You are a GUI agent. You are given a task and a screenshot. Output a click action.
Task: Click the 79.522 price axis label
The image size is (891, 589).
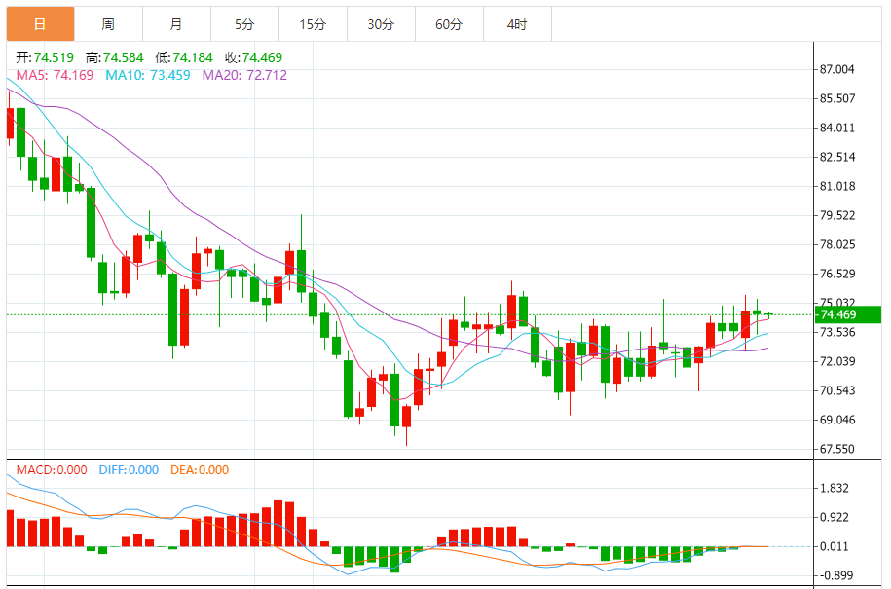click(837, 215)
